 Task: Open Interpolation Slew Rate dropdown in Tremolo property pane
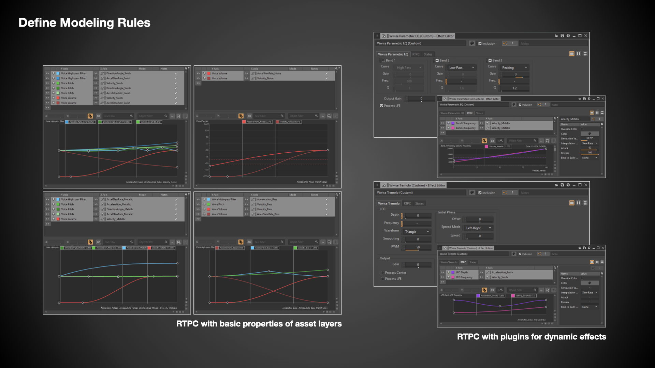pos(590,293)
